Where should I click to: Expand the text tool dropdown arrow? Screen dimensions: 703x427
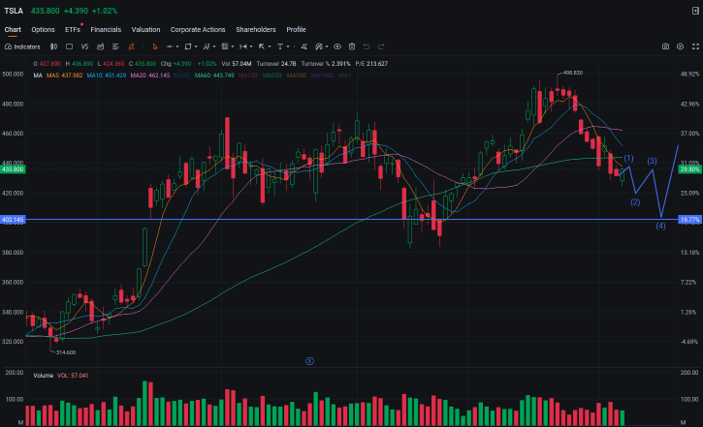tap(288, 46)
